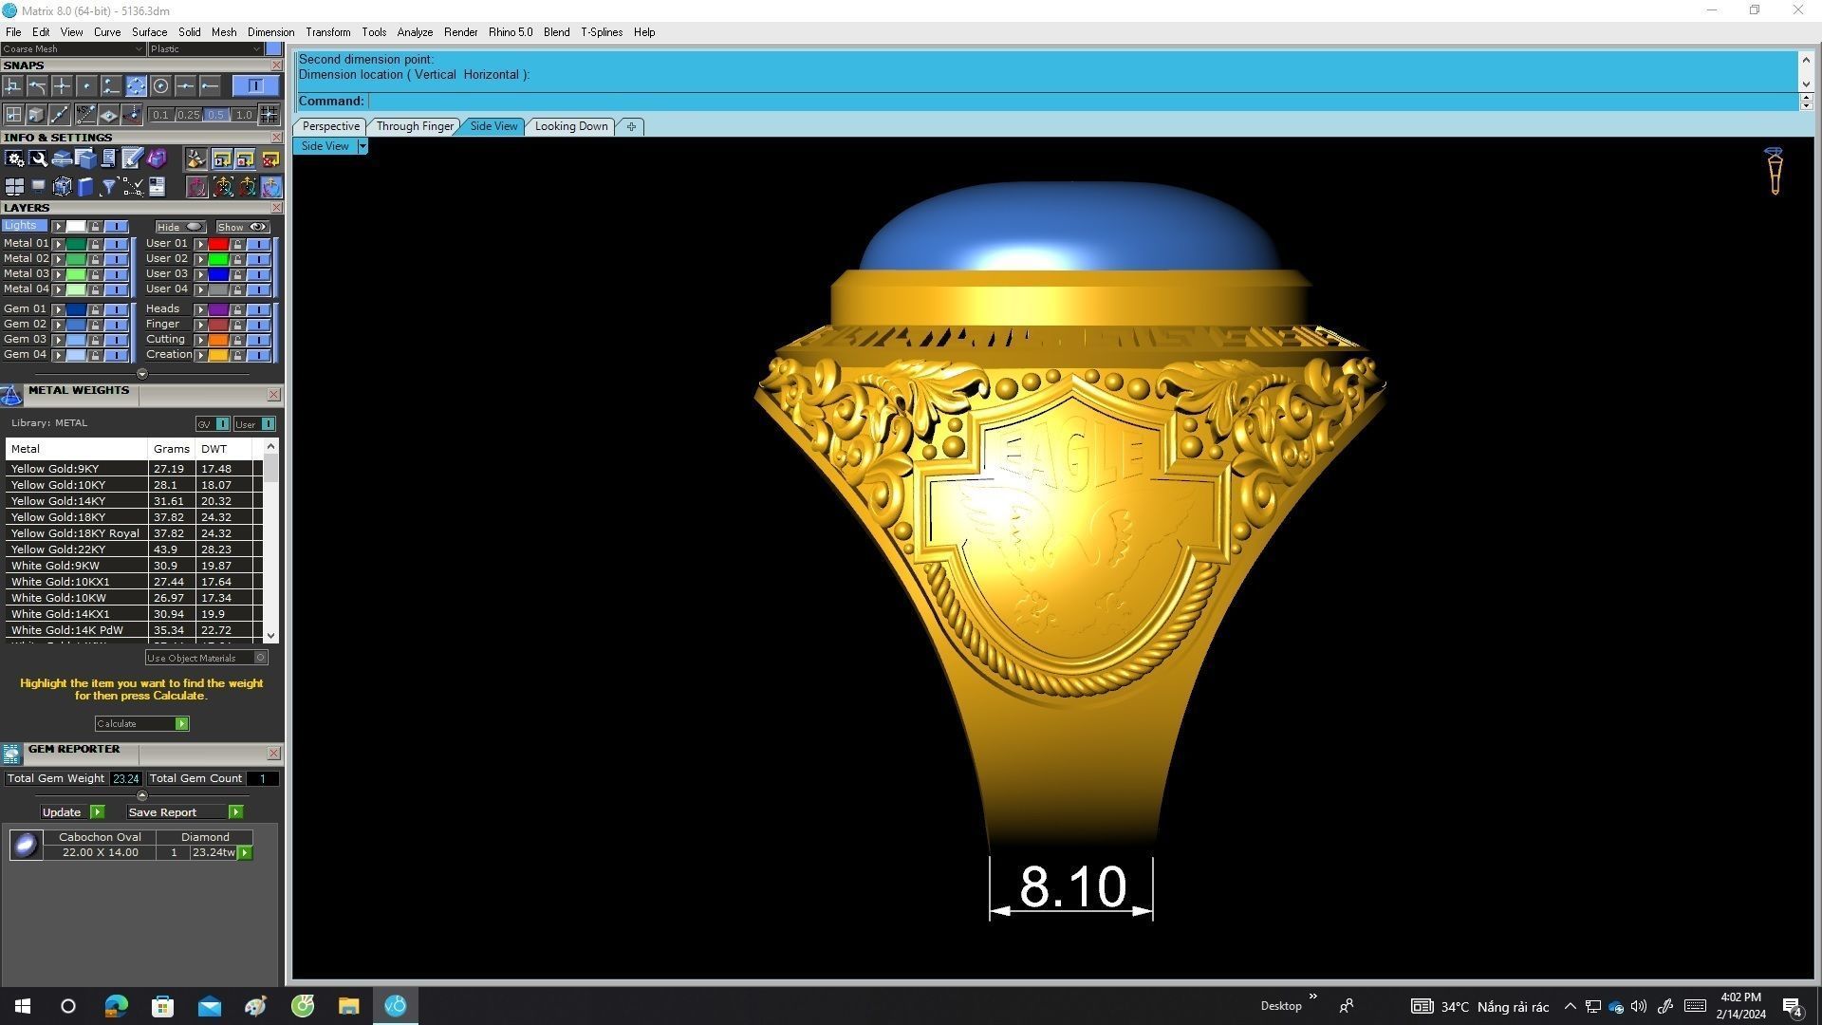The image size is (1822, 1025).
Task: Open options via gears icon
Action: pos(14,158)
